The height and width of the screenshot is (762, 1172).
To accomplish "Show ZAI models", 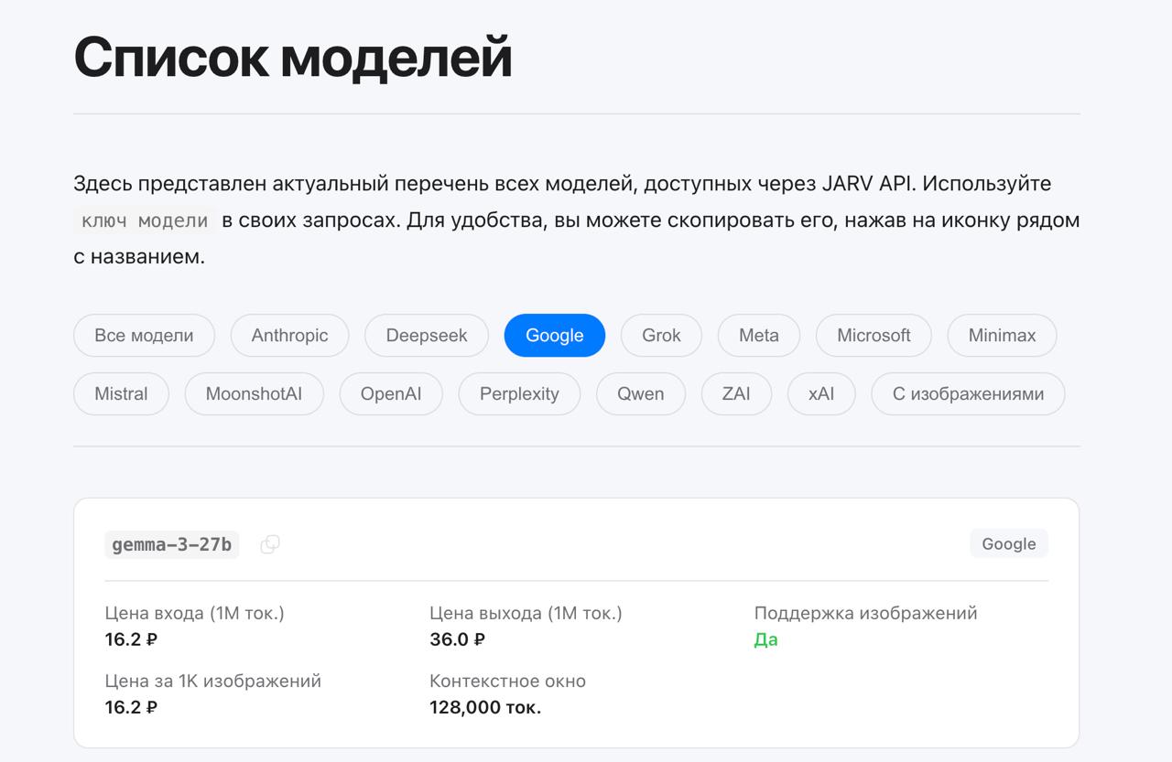I will point(736,393).
